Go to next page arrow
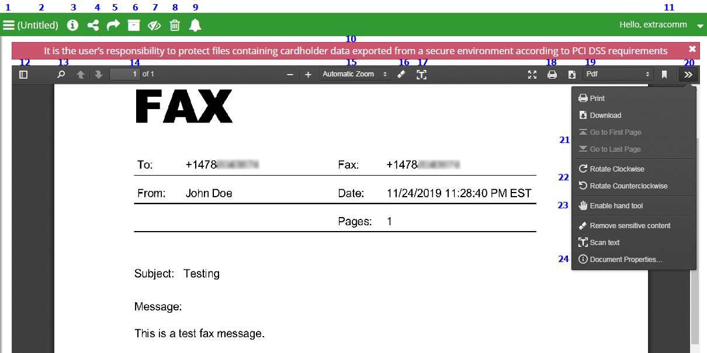 (98, 75)
